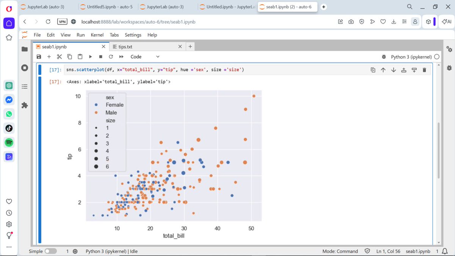Open a new launcher tab in JupyterLab

190,47
